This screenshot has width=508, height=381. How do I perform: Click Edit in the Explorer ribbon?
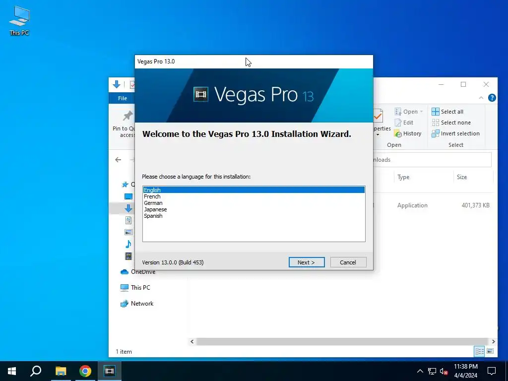tap(404, 123)
